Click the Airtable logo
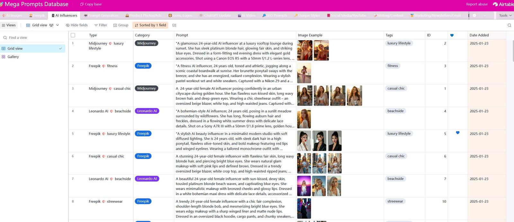This screenshot has width=514, height=222. coord(503,4)
